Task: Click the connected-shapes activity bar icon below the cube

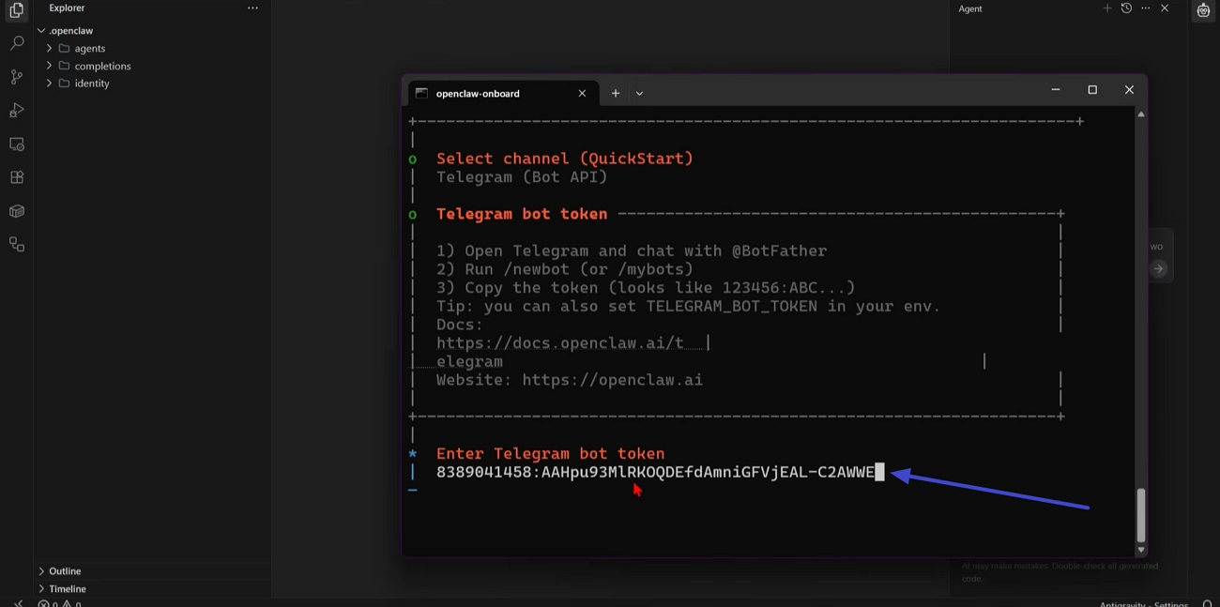Action: click(16, 245)
